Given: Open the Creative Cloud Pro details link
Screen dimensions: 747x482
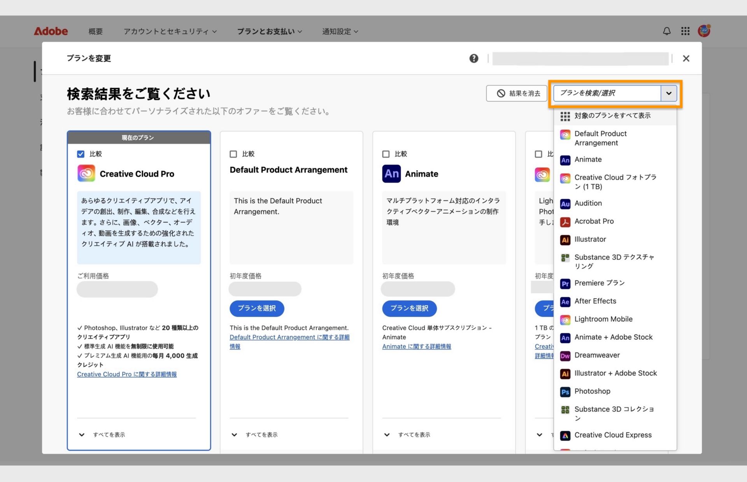Looking at the screenshot, I should point(127,374).
